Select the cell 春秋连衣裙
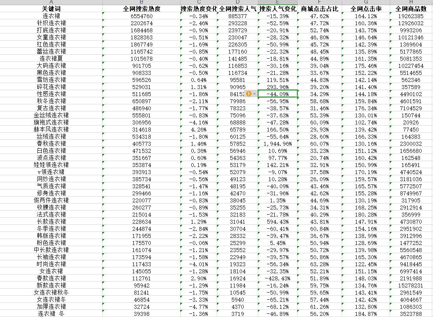Image resolution: width=433 pixels, height=317 pixels. pyautogui.click(x=51, y=144)
